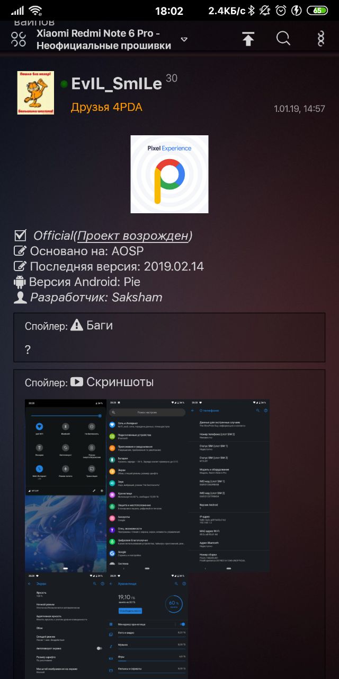Tap the scroll-to-top arrow icon

click(x=248, y=38)
